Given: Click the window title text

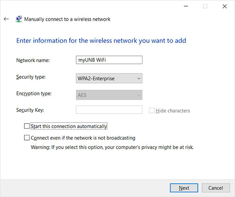Looking at the screenshot, I should coord(67,19).
